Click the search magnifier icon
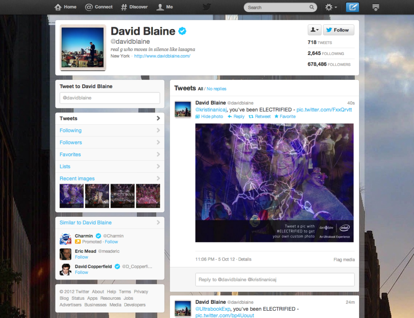The height and width of the screenshot is (318, 414). [312, 7]
